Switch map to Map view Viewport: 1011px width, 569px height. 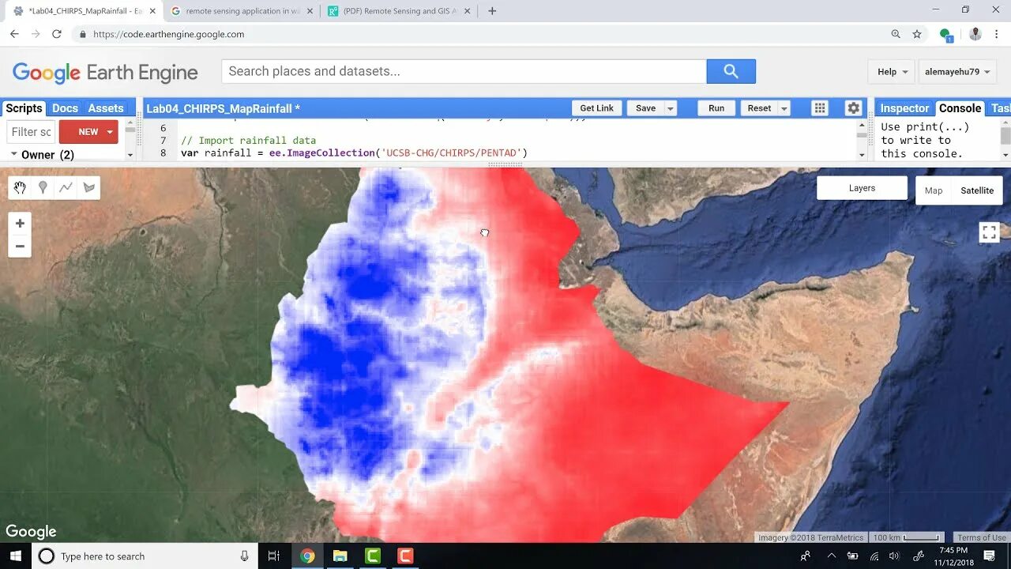934,190
